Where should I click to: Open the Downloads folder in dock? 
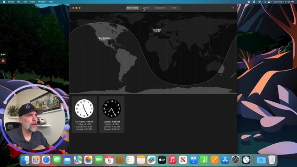261,160
